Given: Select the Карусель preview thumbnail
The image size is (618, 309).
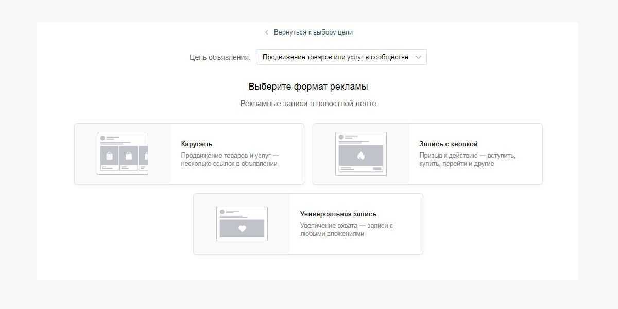Looking at the screenshot, I should click(123, 153).
